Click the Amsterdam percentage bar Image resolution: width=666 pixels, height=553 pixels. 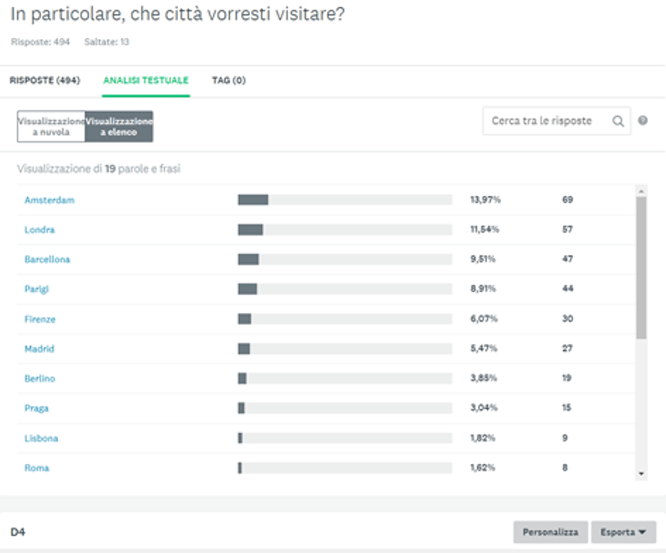pos(344,200)
